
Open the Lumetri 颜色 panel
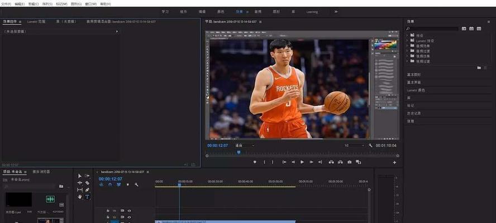(x=416, y=90)
